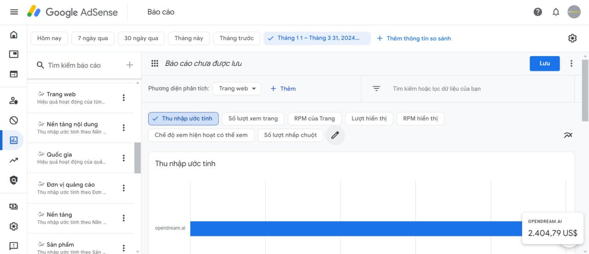Open three-dot menu for Sản phẩm report
This screenshot has height=254, width=589.
(123, 248)
